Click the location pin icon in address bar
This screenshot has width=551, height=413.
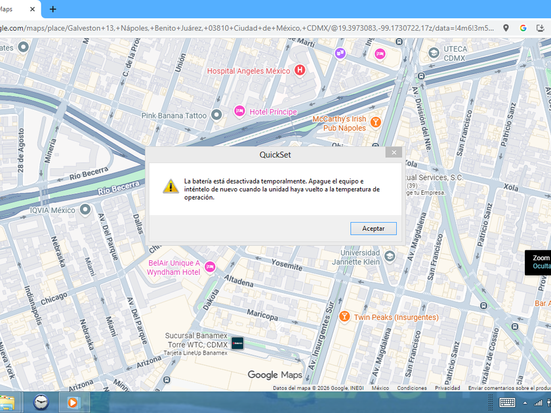[x=506, y=28]
